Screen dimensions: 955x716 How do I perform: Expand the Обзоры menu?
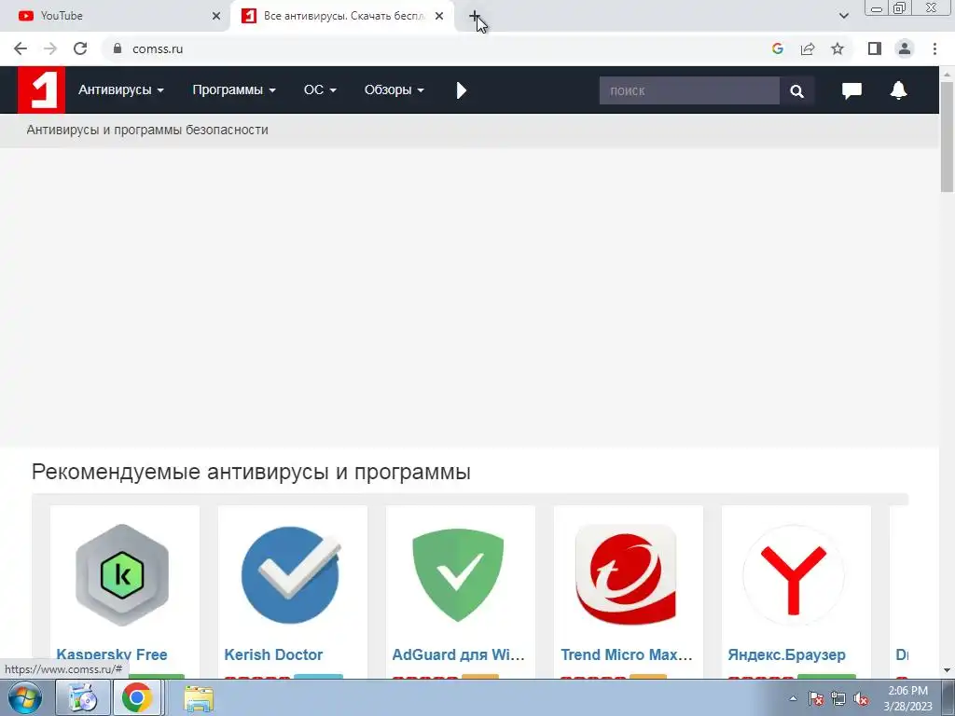(394, 90)
